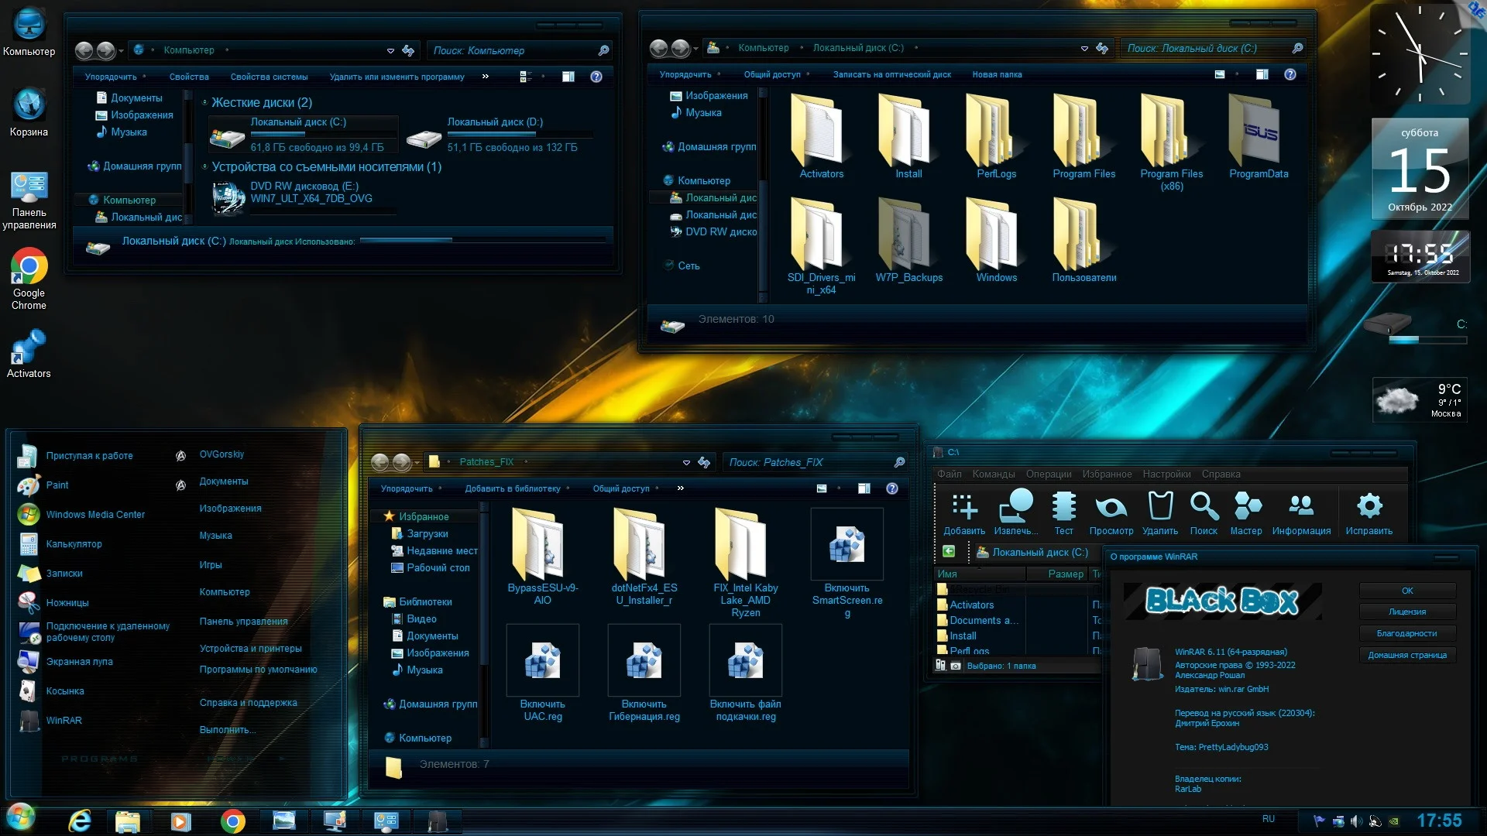Toggle preview pane in the Computer window
Screen dimensions: 1487x836
pos(568,77)
